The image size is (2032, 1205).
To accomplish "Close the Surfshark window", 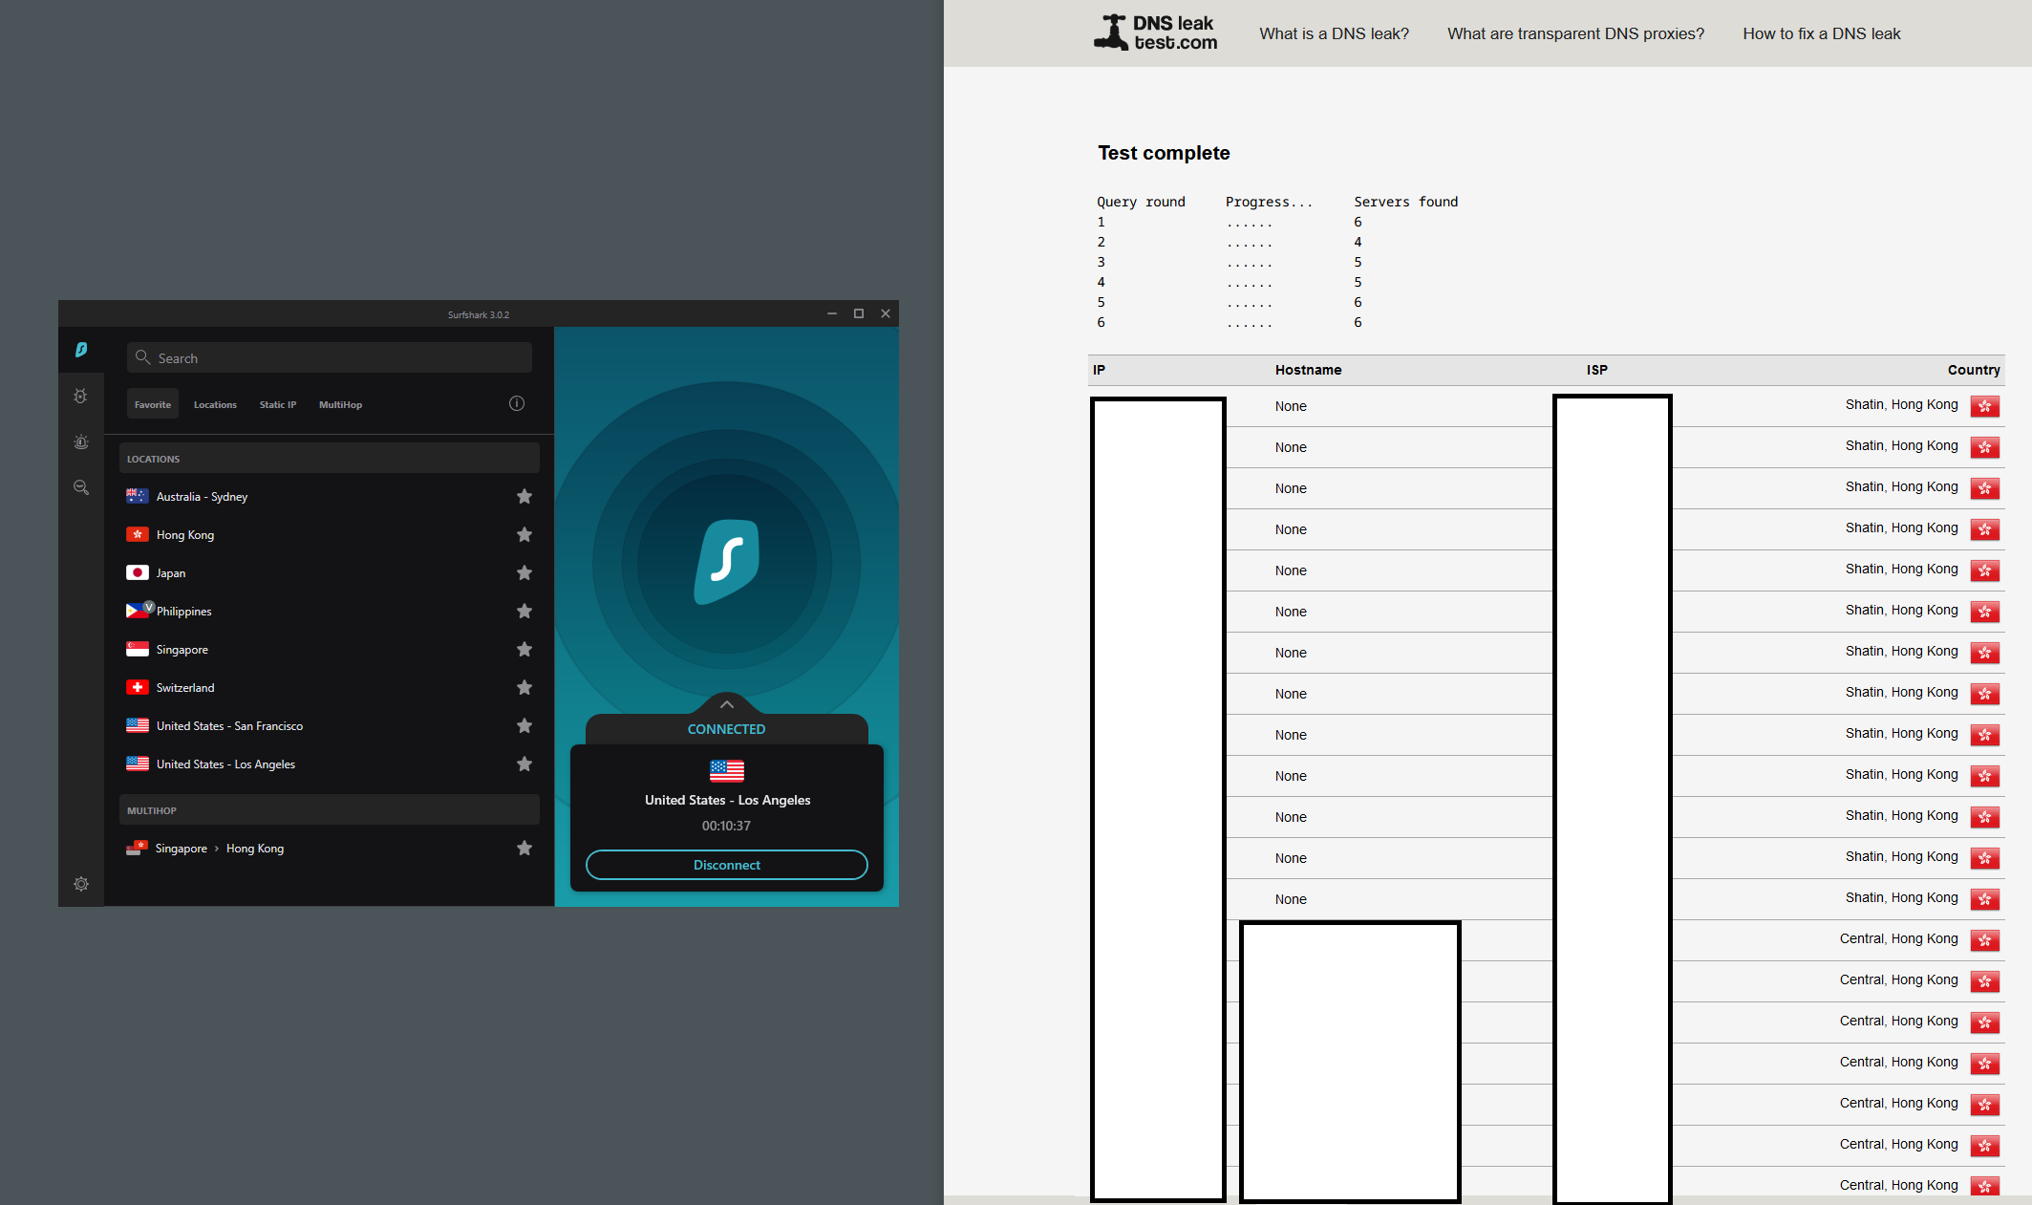I will (886, 313).
